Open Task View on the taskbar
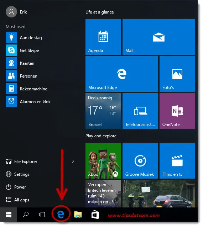Viewport: 203px width, 227px height. click(x=43, y=215)
